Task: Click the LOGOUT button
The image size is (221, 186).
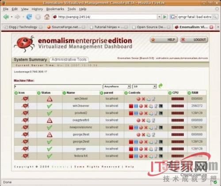Action: point(194,40)
